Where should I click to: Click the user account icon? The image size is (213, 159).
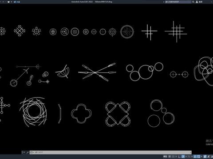point(197,2)
